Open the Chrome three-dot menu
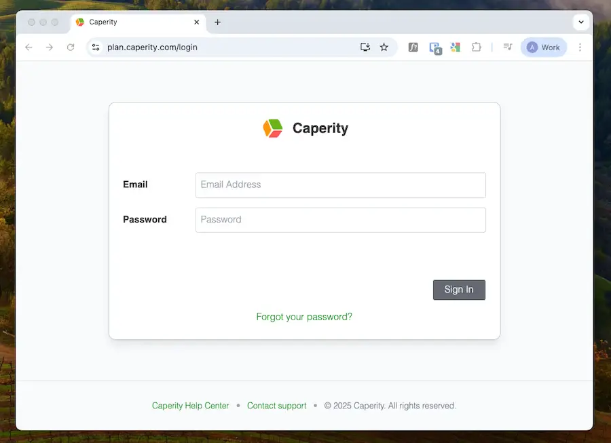Screen dimensions: 611x443 tap(580, 47)
